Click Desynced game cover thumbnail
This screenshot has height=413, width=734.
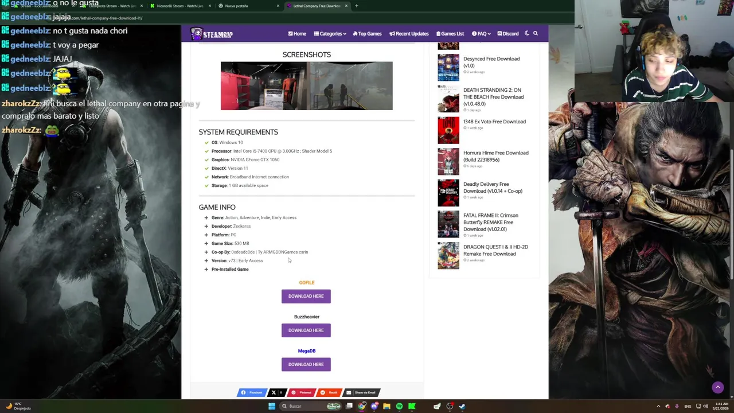pos(448,68)
